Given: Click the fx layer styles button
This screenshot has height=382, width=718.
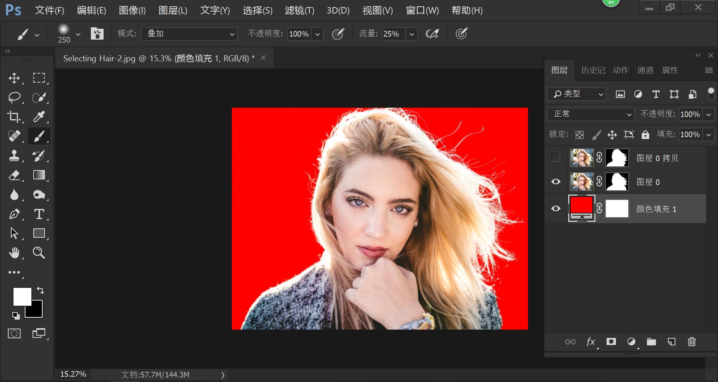Looking at the screenshot, I should pyautogui.click(x=591, y=342).
